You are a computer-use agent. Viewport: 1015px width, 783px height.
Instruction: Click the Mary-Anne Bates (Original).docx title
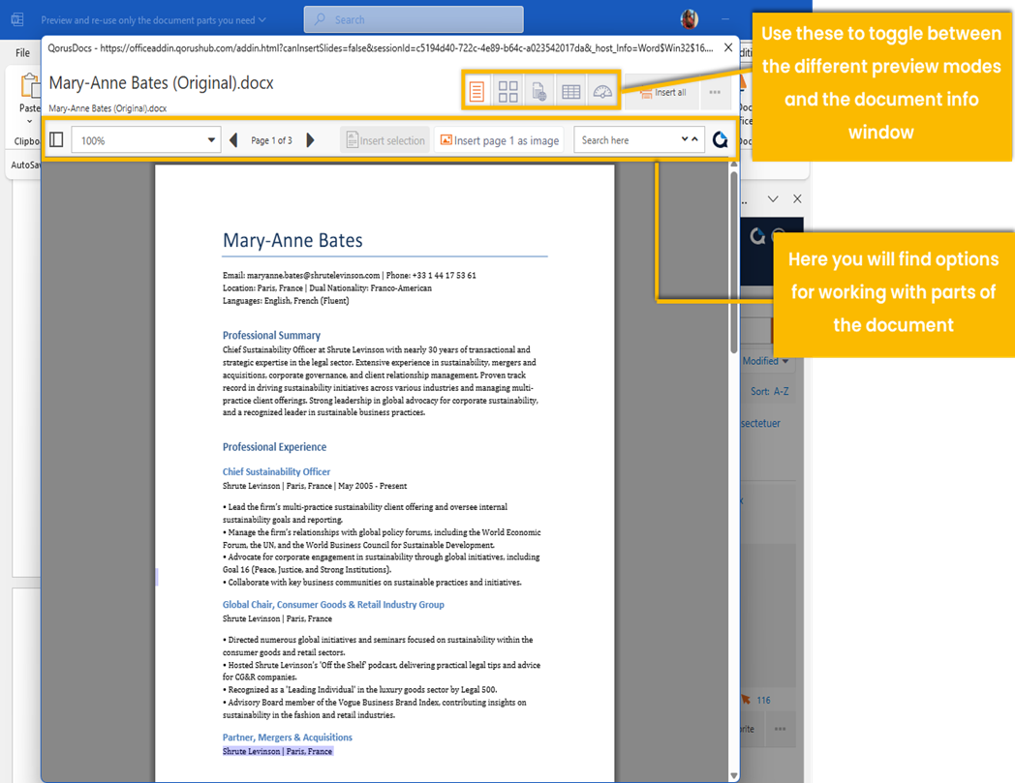coord(161,83)
